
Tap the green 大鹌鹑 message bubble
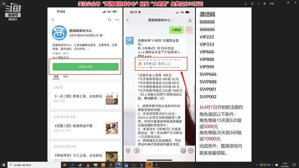(176, 30)
